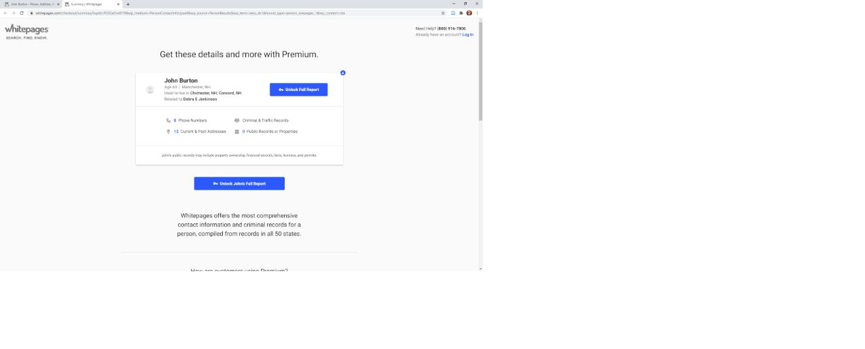The width and height of the screenshot is (865, 349).
Task: Open the browser extensions puzzle icon
Action: coord(461,13)
